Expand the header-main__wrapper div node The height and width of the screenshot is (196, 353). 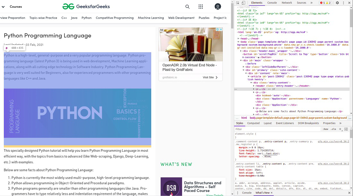[x=241, y=51]
